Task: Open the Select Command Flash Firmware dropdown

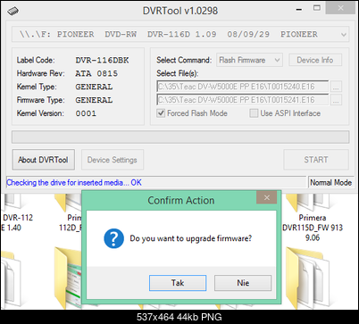Action: (249, 60)
